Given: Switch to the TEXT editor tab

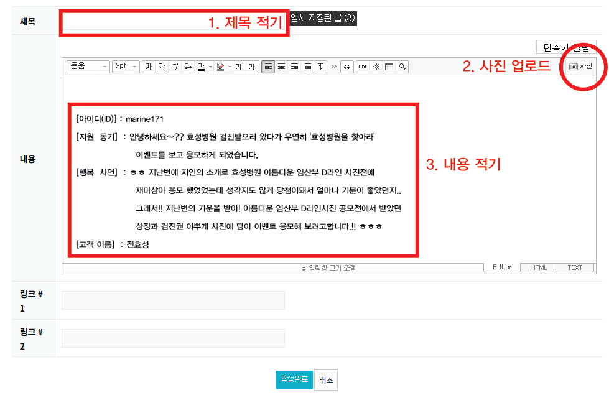Looking at the screenshot, I should [575, 267].
